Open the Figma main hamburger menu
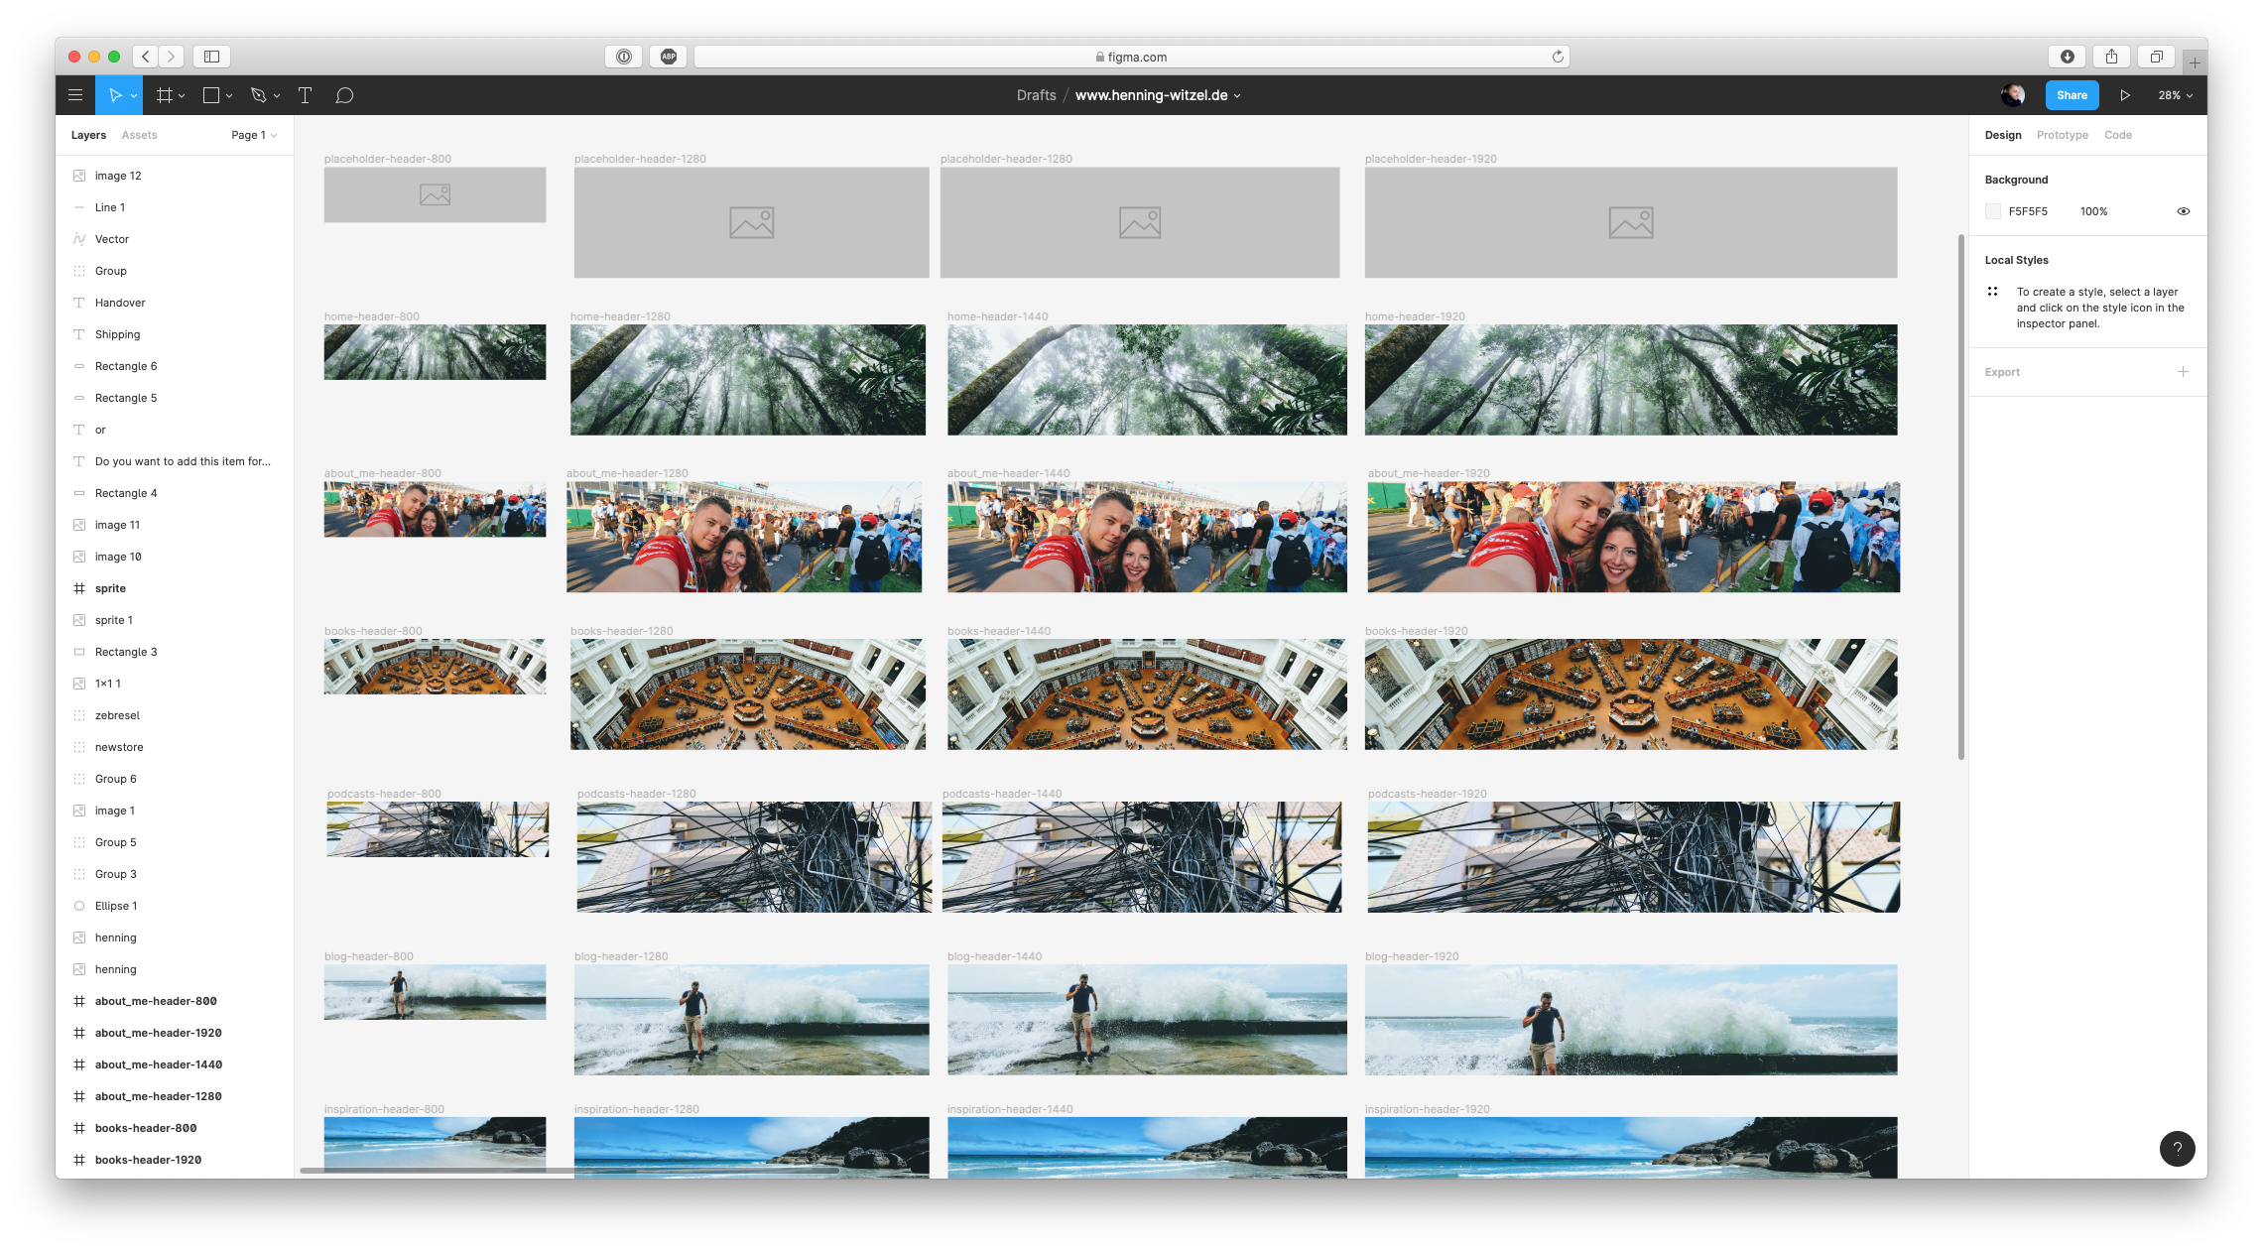The height and width of the screenshot is (1252, 2263). (75, 95)
